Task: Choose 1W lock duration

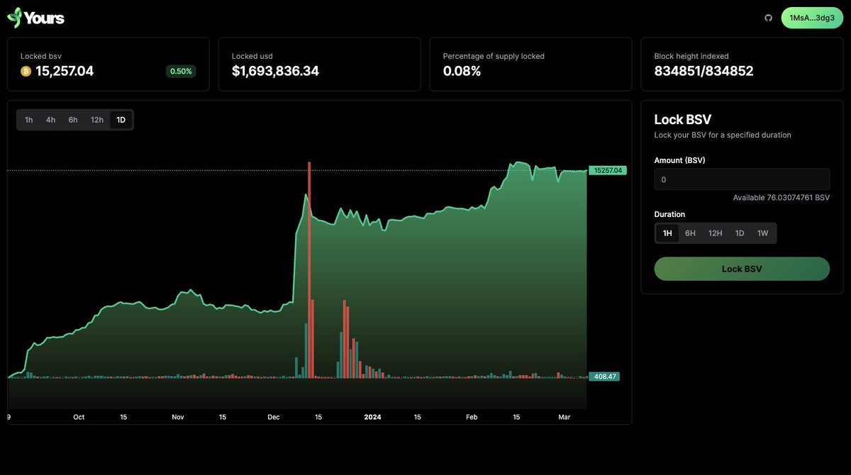Action: tap(762, 233)
